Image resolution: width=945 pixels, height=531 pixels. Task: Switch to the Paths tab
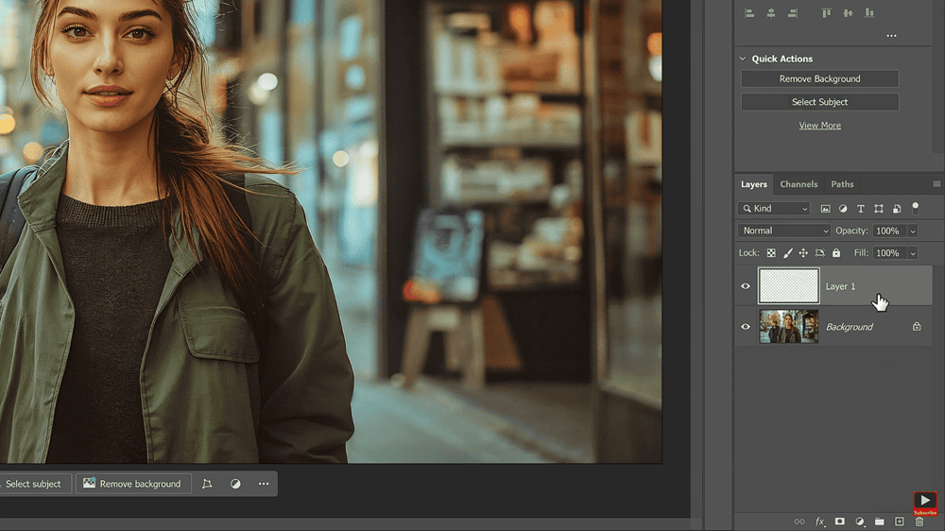[842, 184]
